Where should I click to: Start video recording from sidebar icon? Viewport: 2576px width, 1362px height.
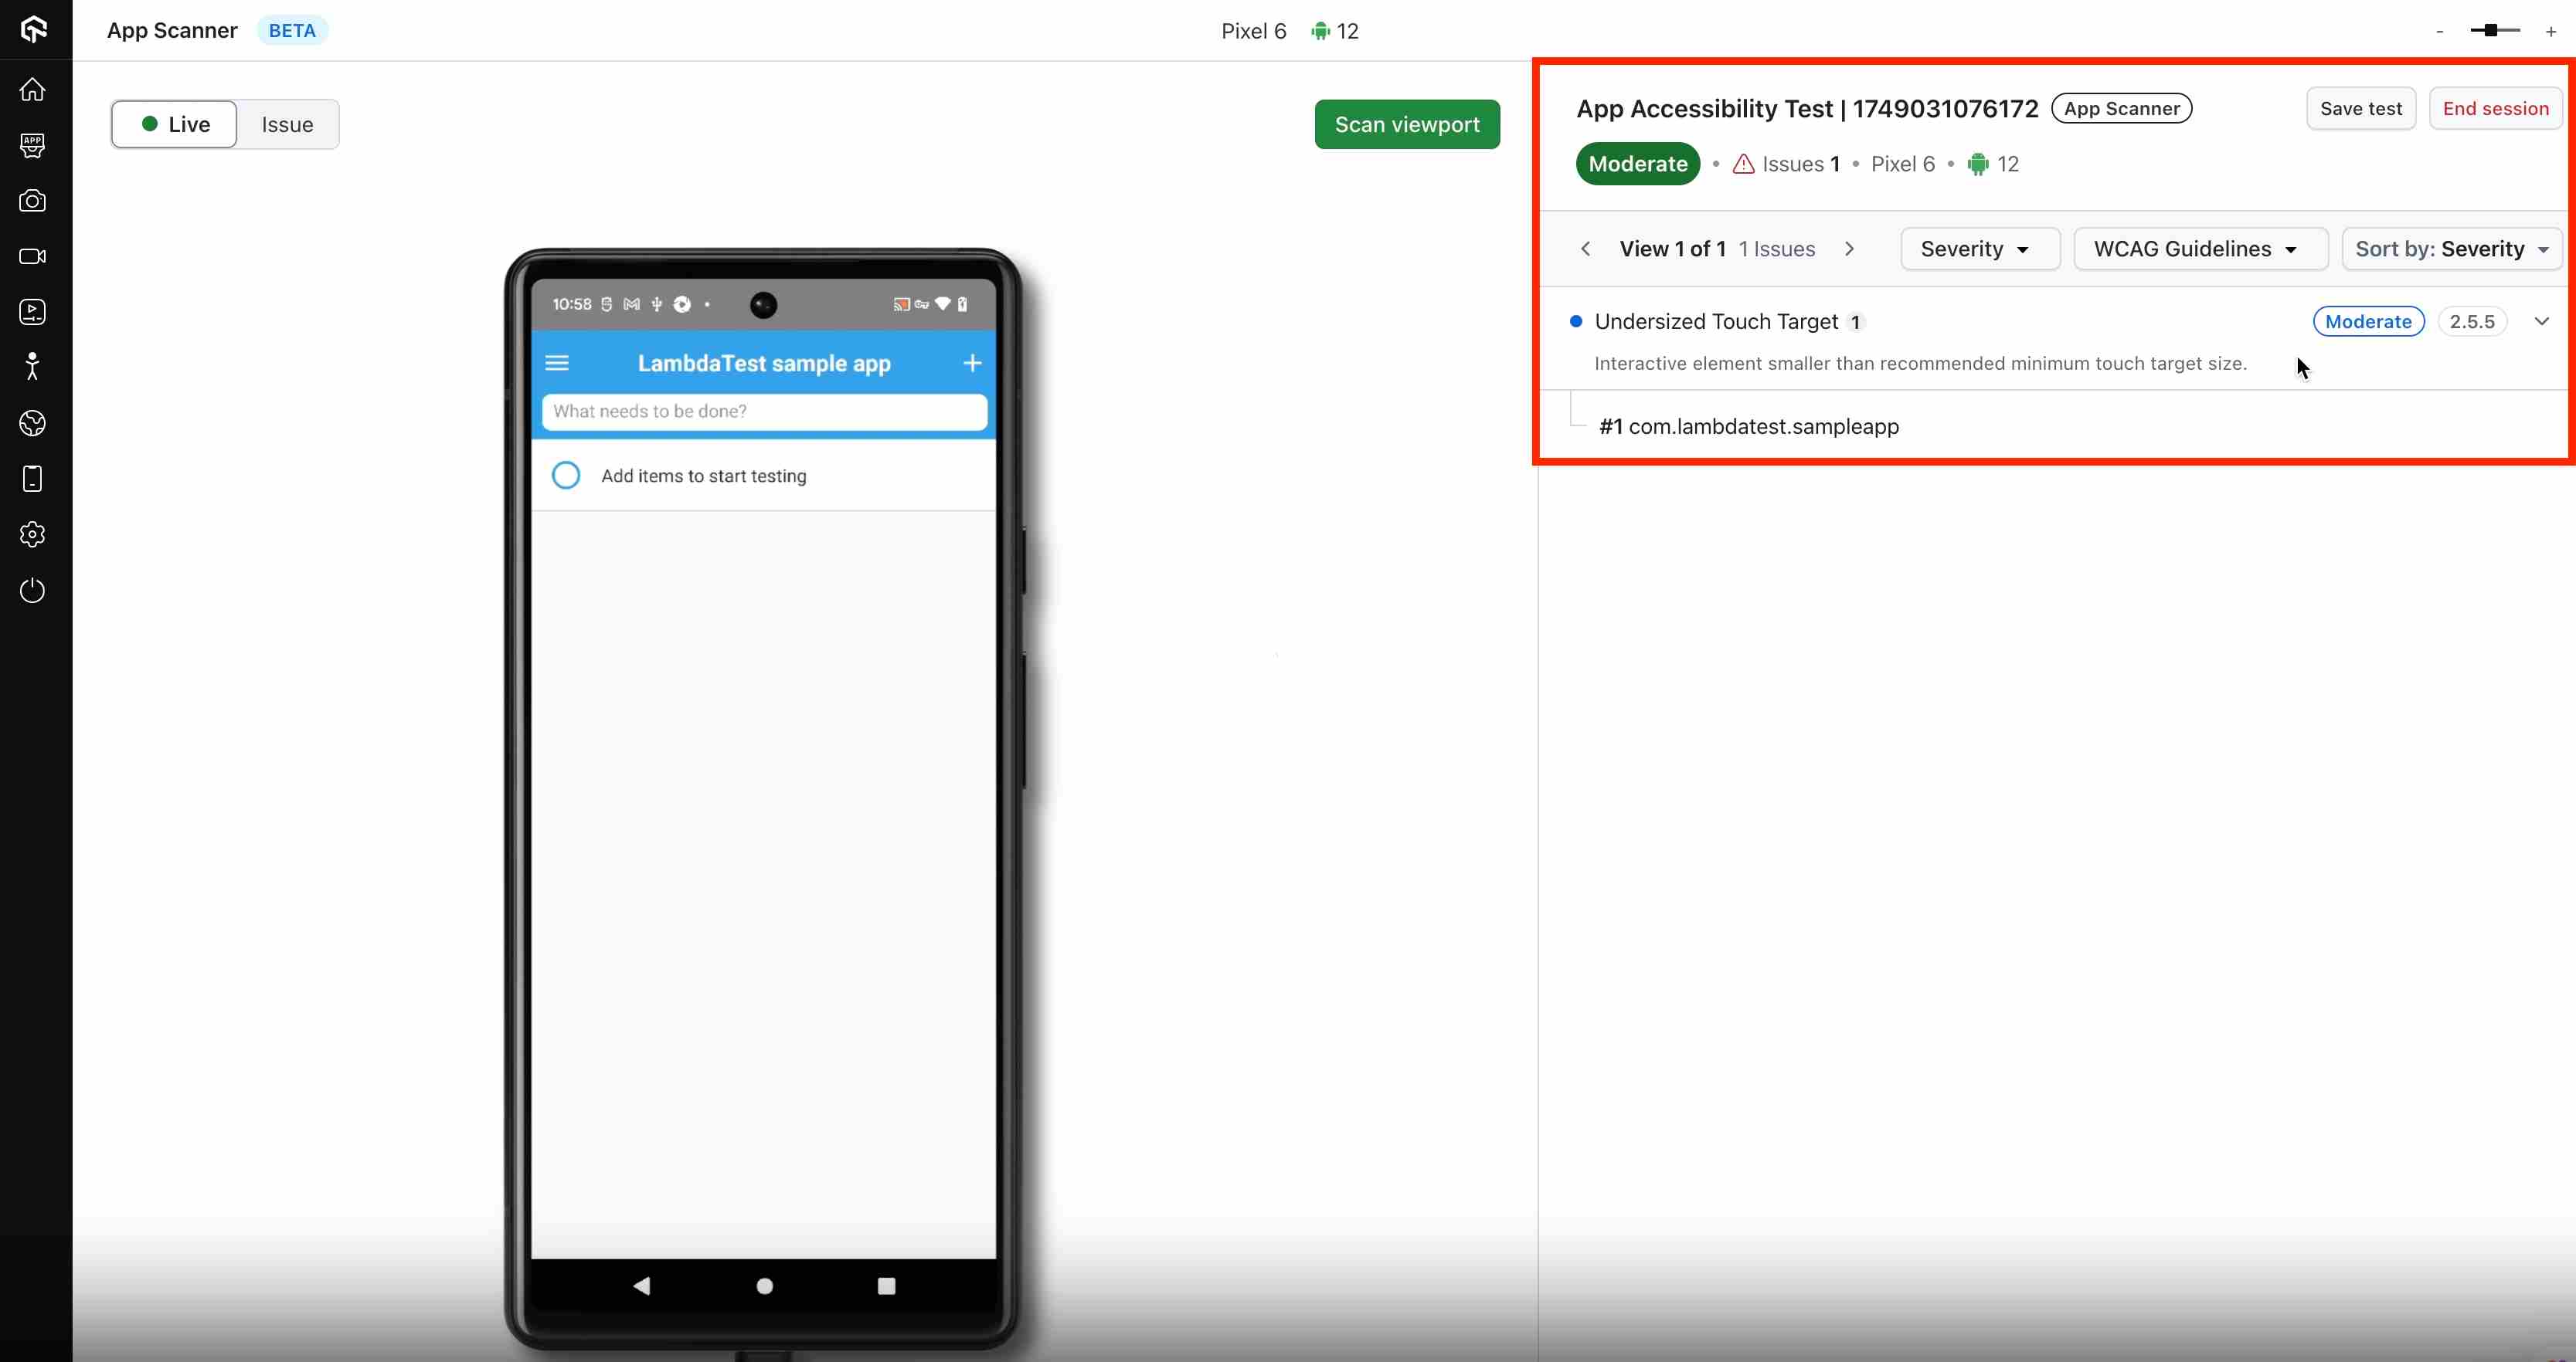[x=33, y=257]
